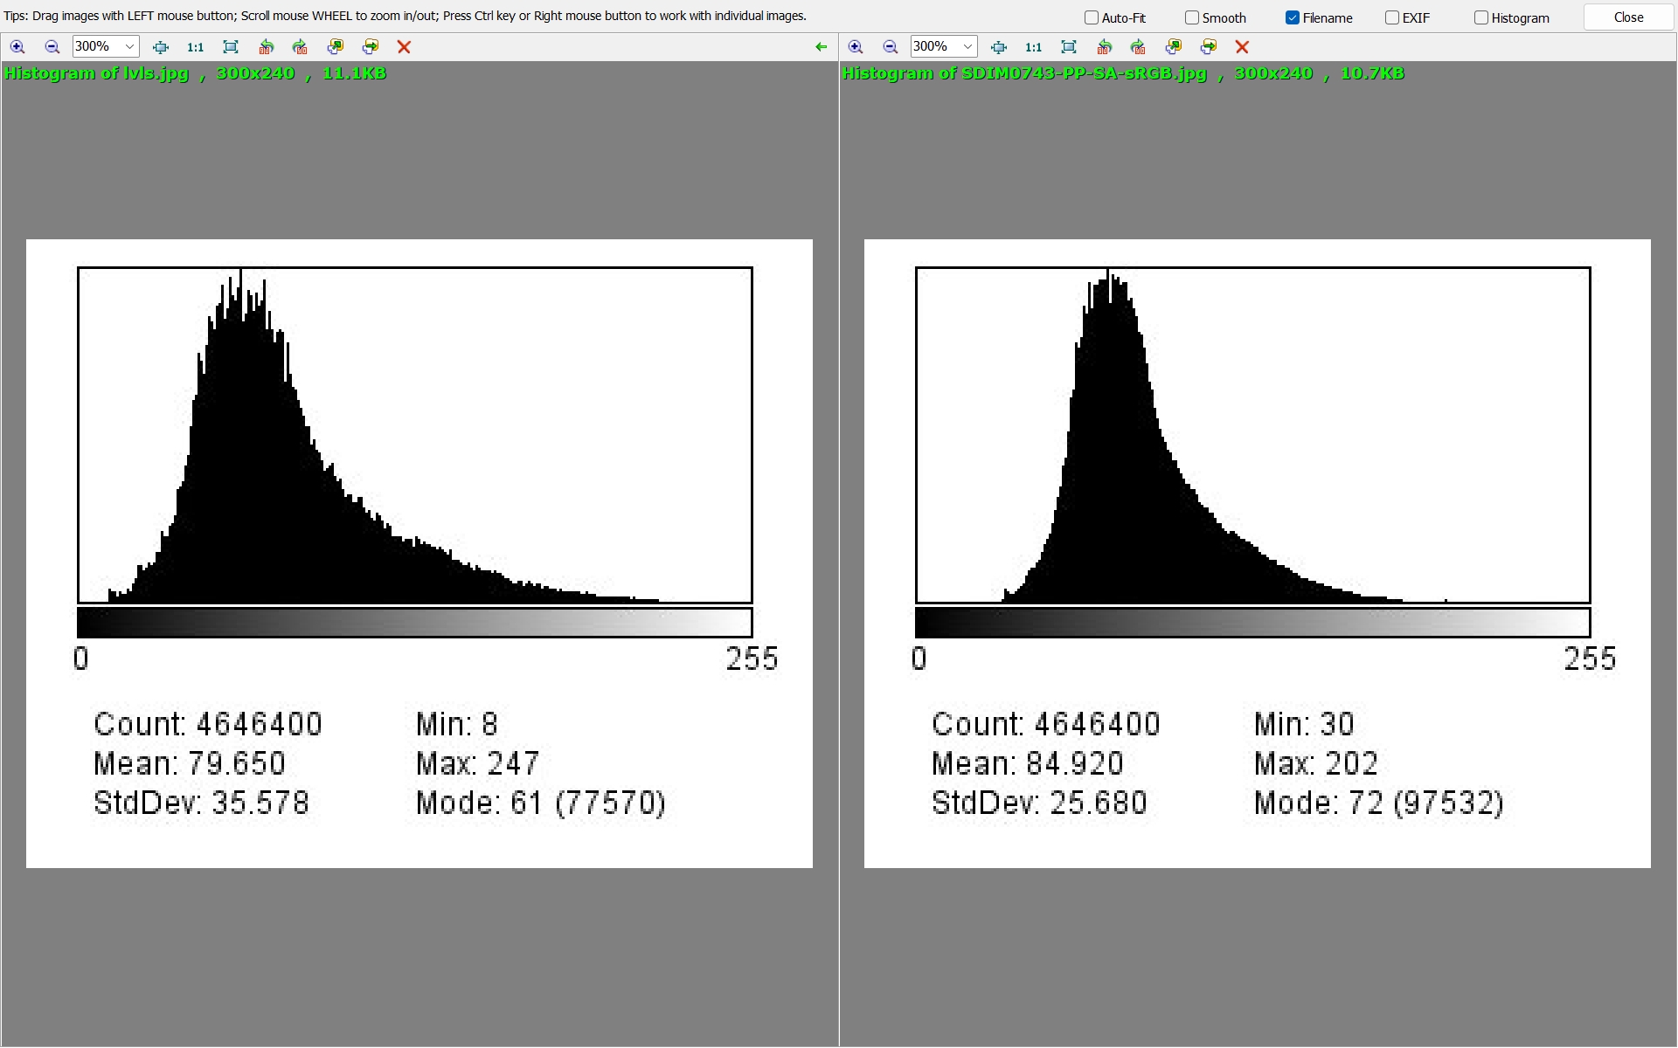Image resolution: width=1678 pixels, height=1048 pixels.
Task: Zoom out in the right image pane
Action: pos(890,47)
